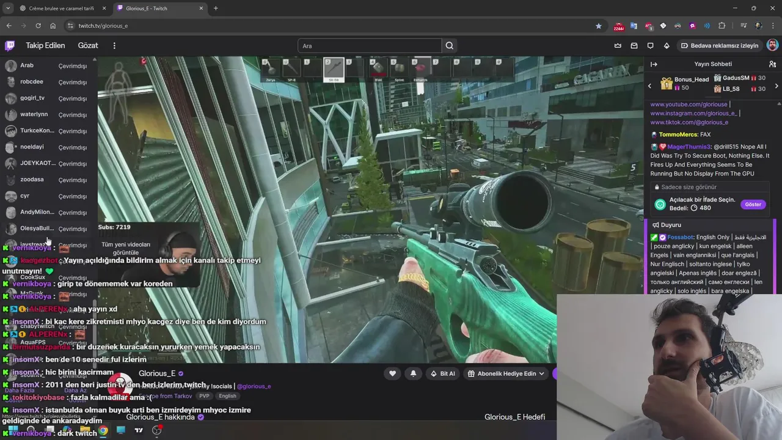This screenshot has height=440, width=782.
Task: Click the browser home button
Action: pyautogui.click(x=53, y=26)
